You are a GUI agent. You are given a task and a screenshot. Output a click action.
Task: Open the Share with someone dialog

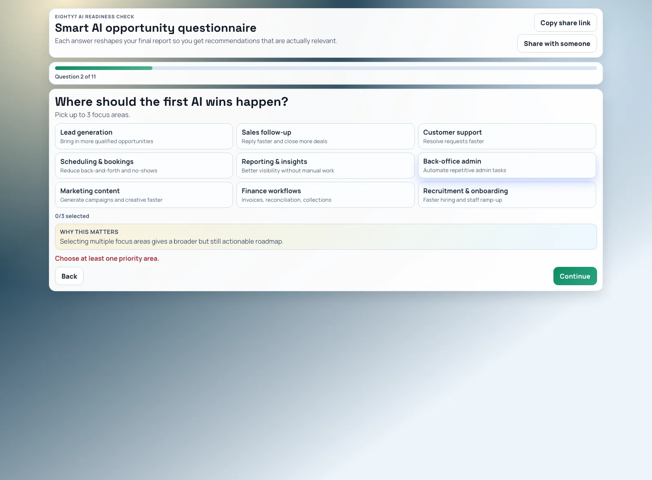557,43
